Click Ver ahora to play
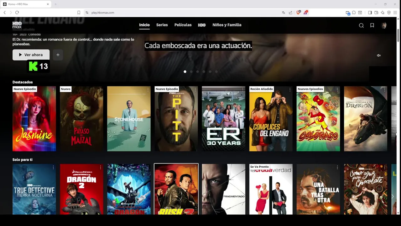401x226 pixels. click(31, 55)
